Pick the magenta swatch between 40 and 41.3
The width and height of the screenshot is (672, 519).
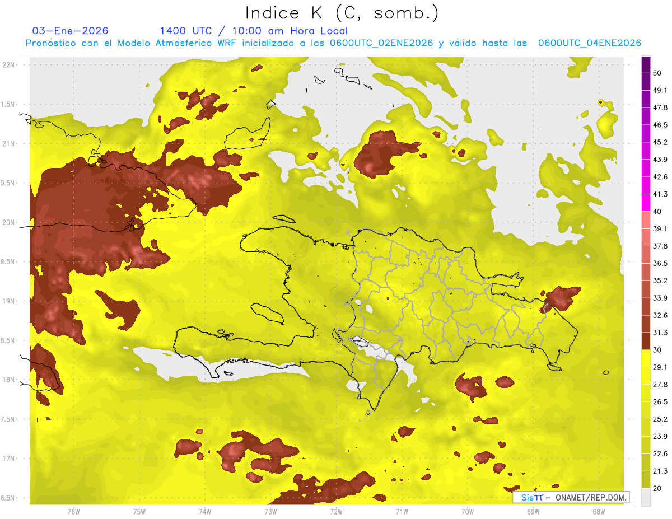(x=646, y=203)
